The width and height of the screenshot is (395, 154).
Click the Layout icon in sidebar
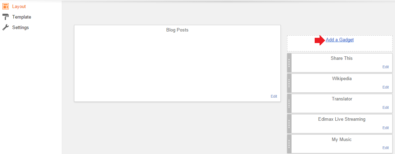[5, 6]
